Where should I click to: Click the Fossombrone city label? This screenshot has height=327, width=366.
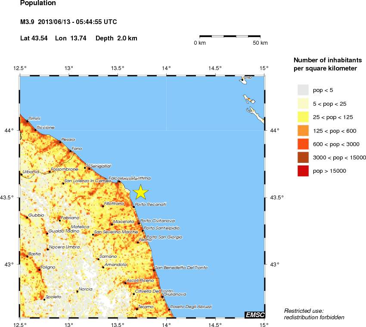[x=65, y=169]
